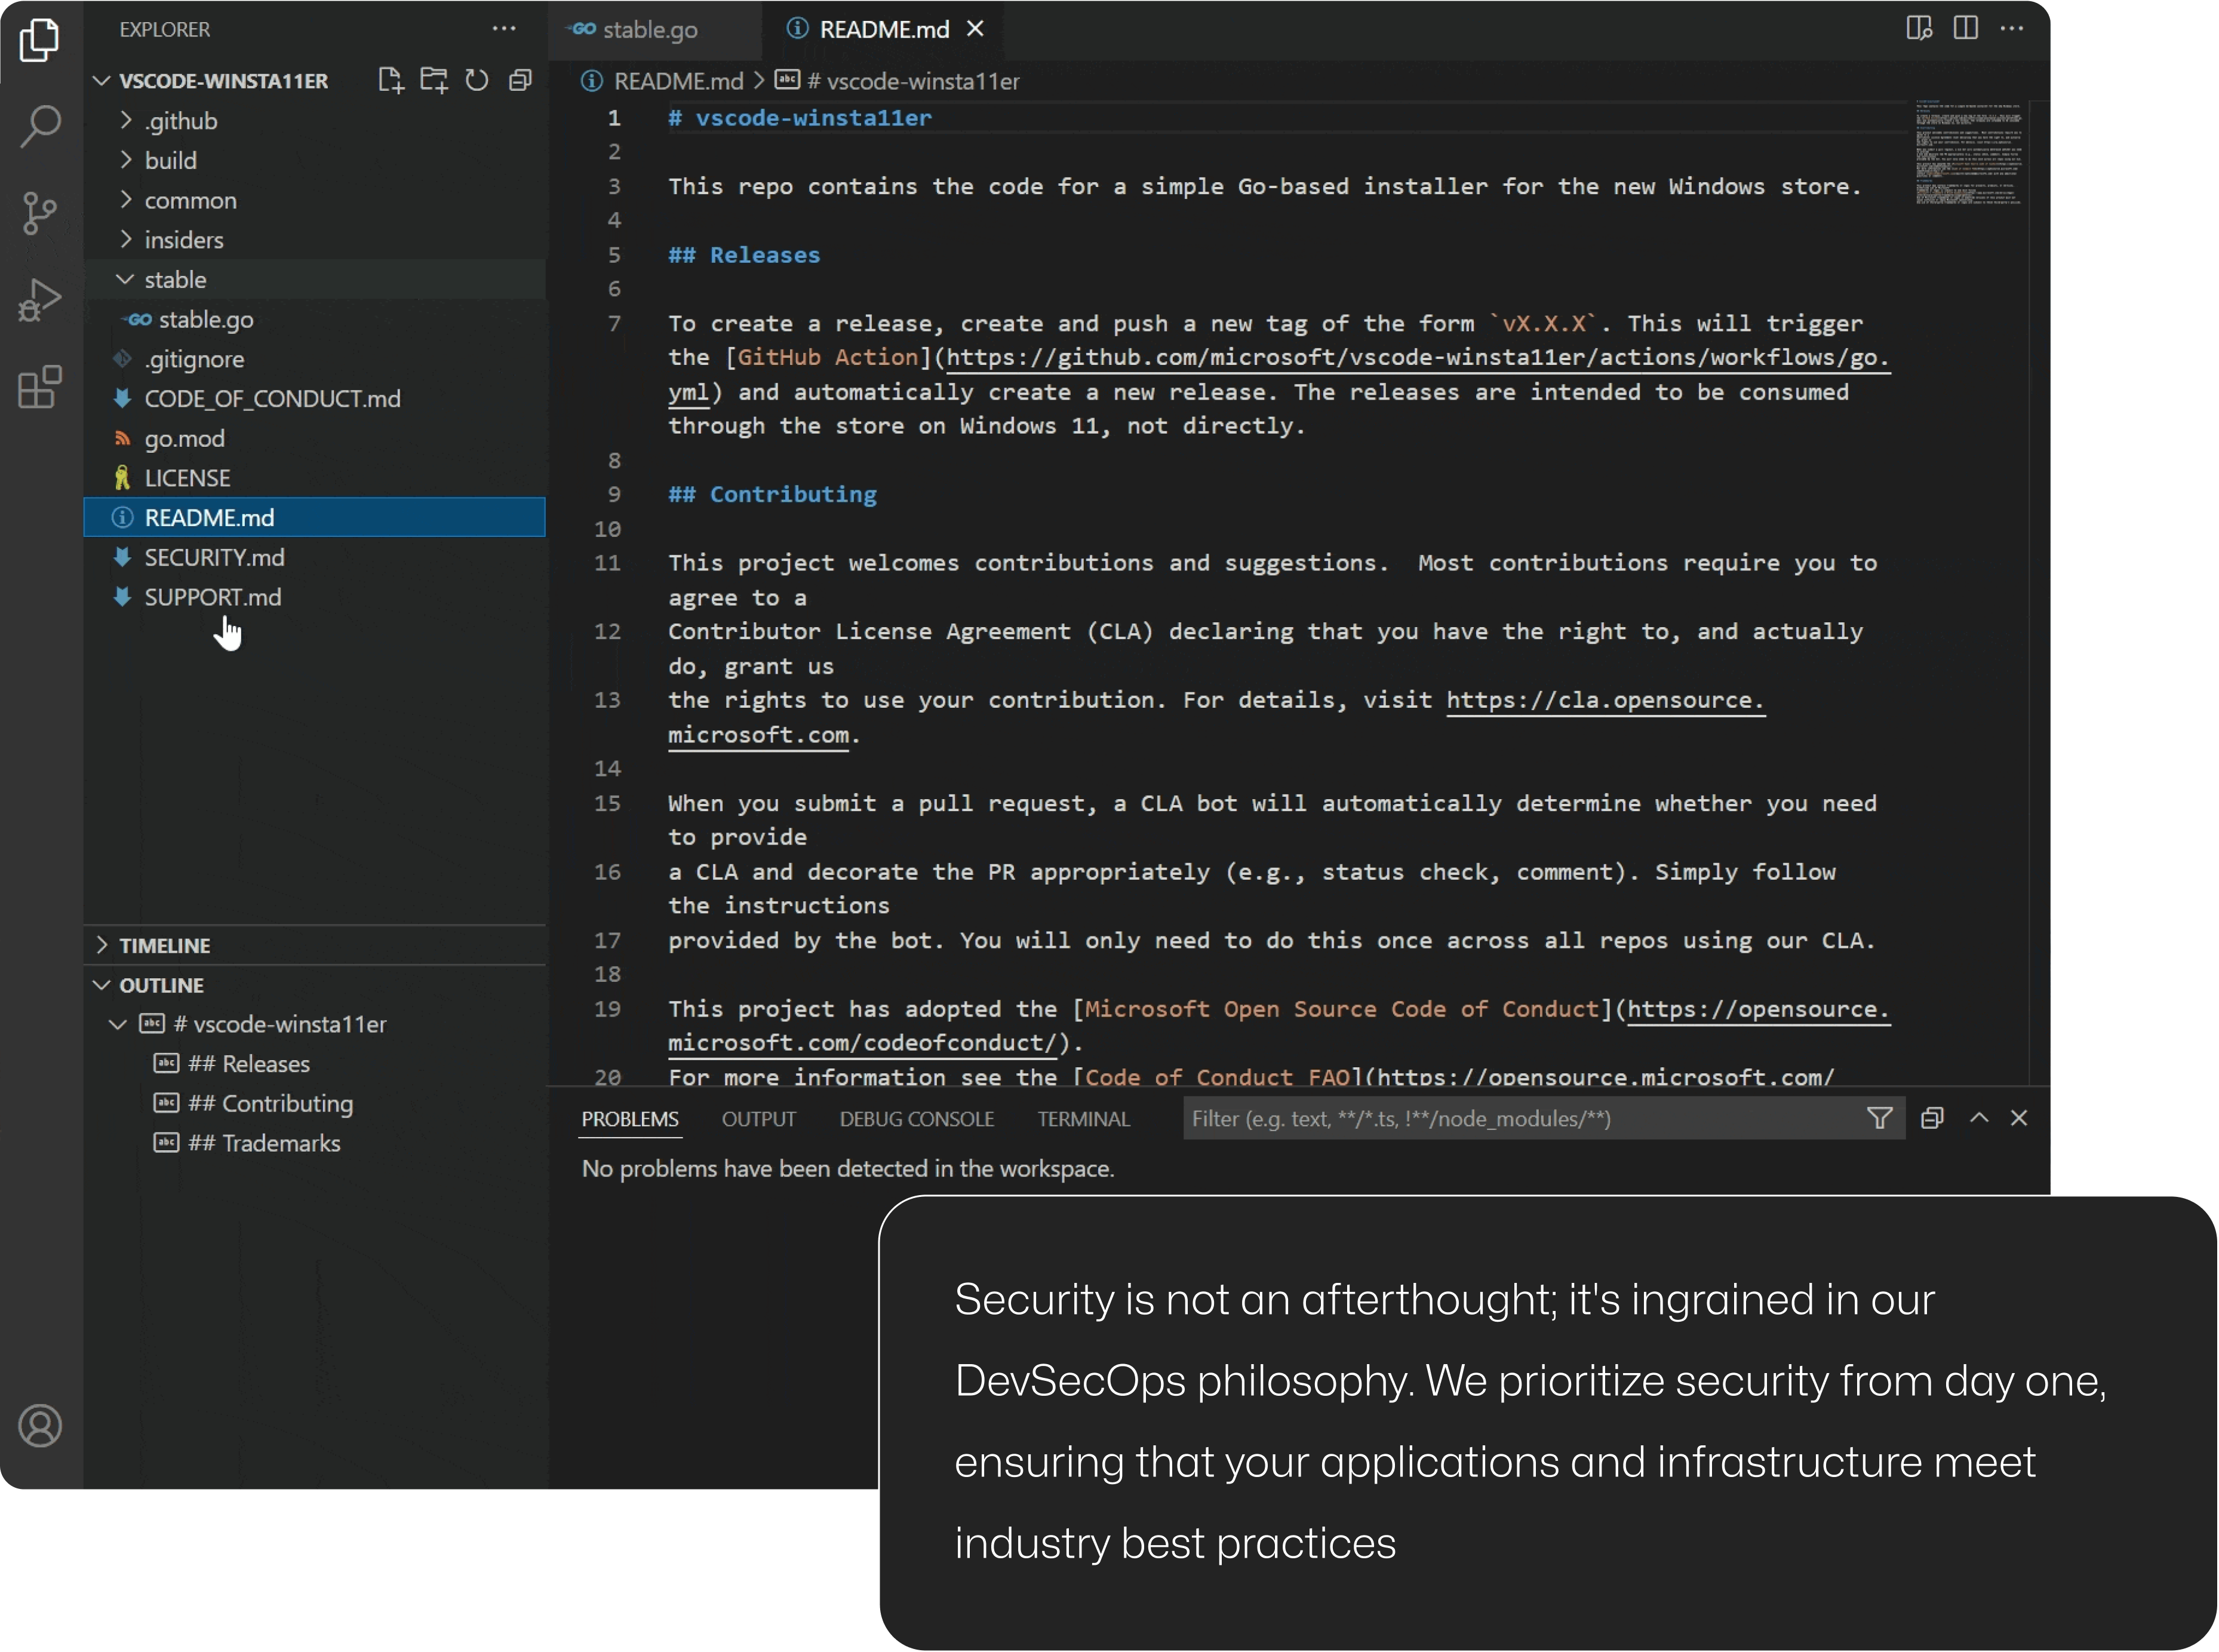Viewport: 2219px width, 1652px height.
Task: Open the Source Control view
Action: [40, 213]
